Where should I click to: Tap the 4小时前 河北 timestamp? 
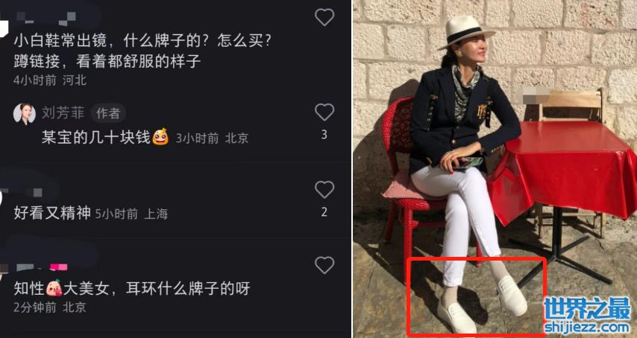point(50,80)
